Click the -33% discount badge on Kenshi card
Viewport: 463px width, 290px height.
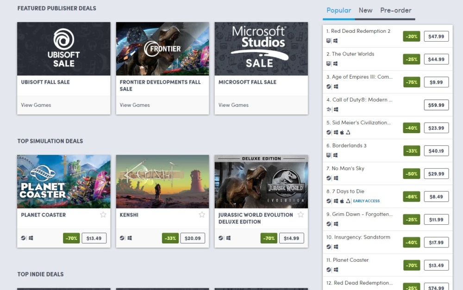[x=170, y=238]
